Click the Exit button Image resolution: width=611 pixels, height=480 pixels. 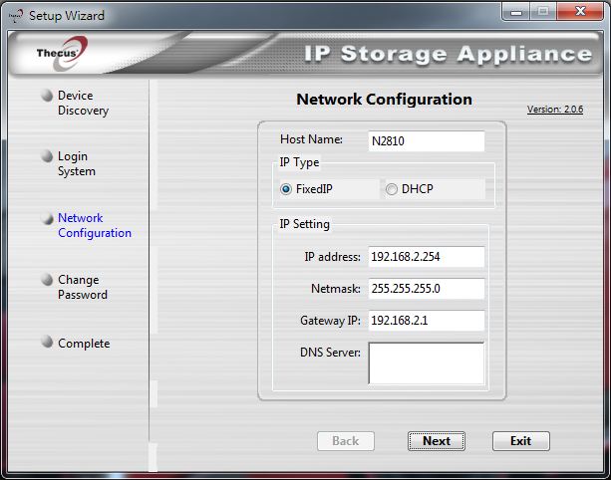521,441
